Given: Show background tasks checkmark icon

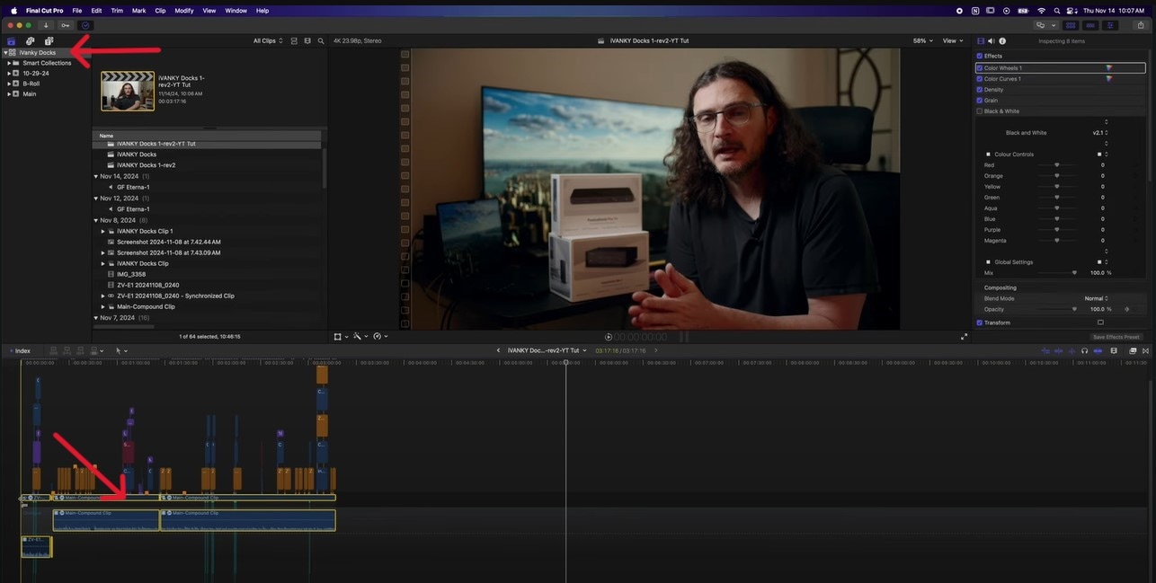Looking at the screenshot, I should point(86,25).
